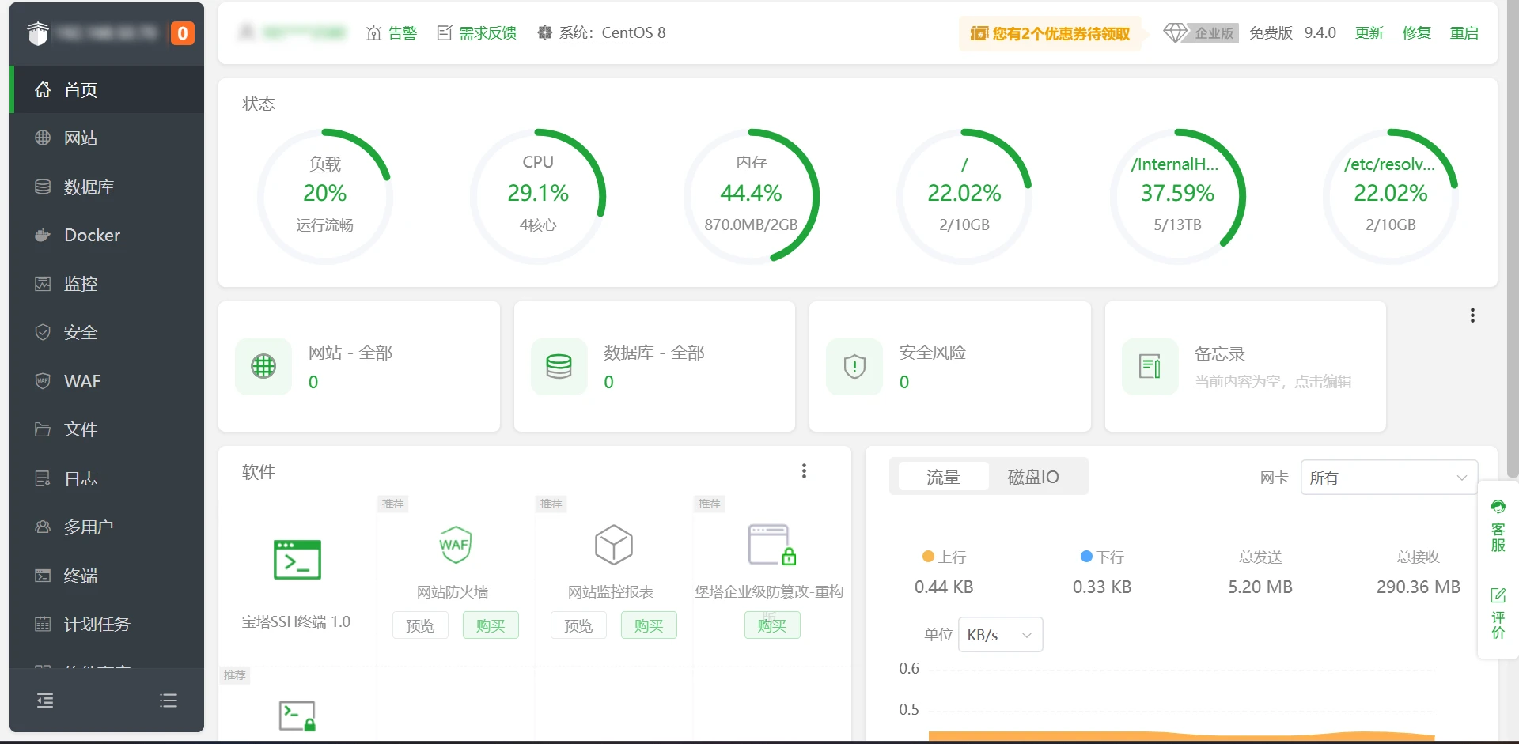This screenshot has width=1519, height=744.
Task: Click 购买 under 堡塔企业级防篡改
Action: coord(772,625)
